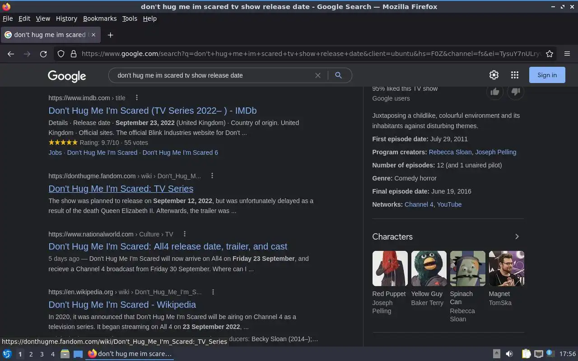Select the Spinach Can character thumbnail
Screen dimensions: 578x361
[x=467, y=268]
